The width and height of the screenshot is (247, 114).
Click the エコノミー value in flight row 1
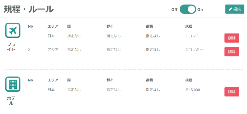click(194, 36)
